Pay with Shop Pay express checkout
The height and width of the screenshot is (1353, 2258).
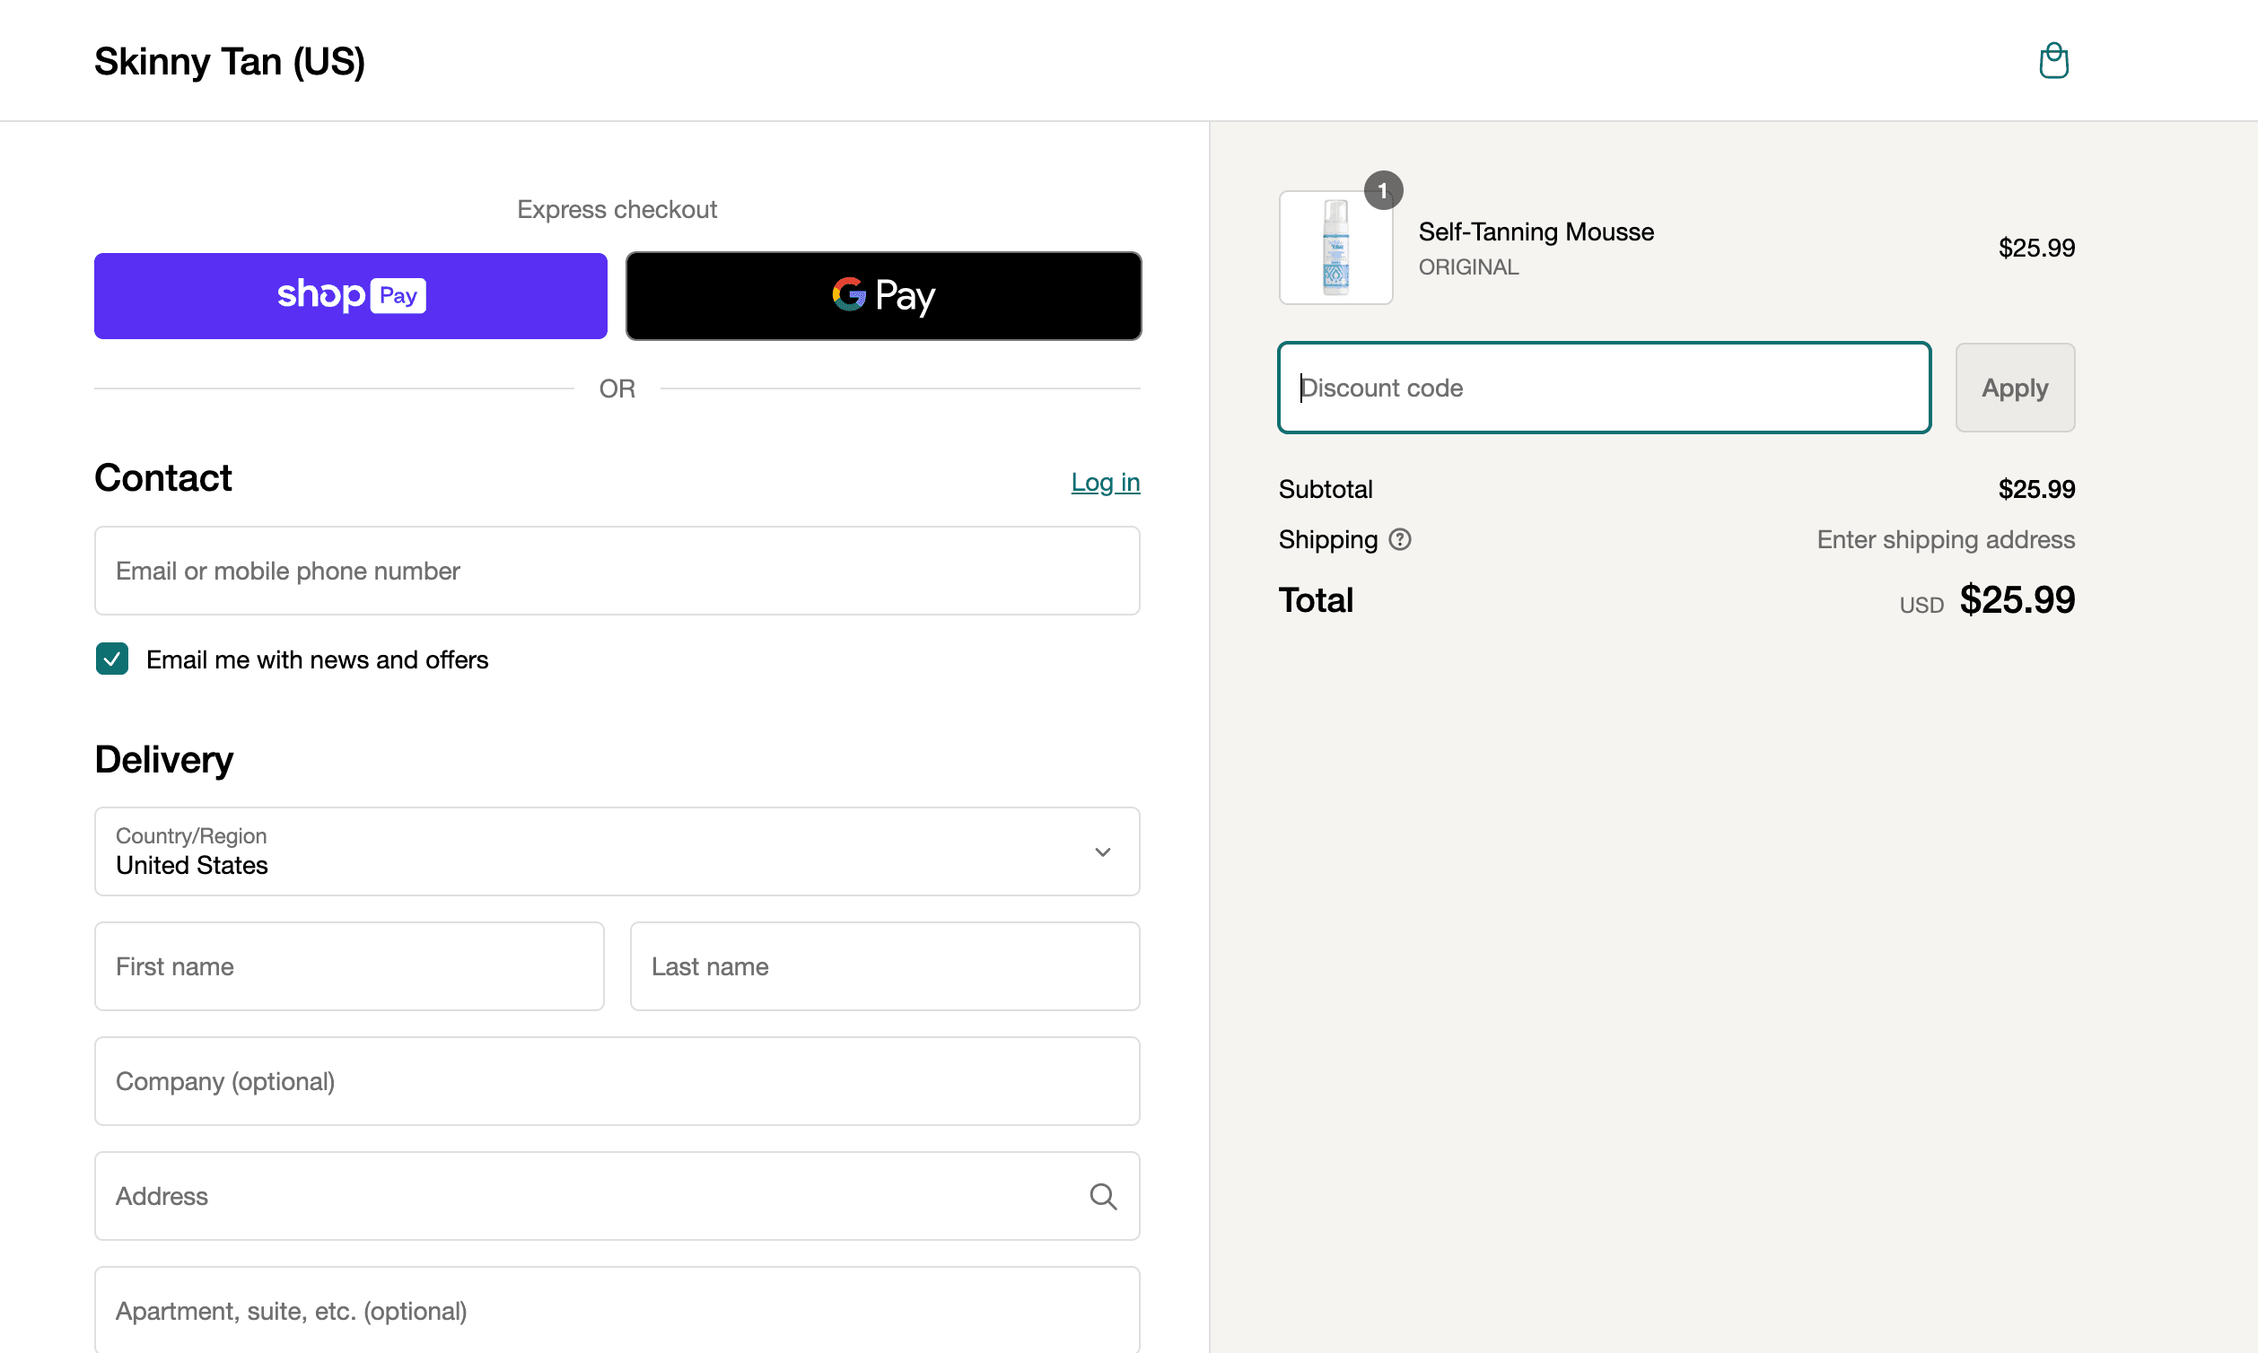pyautogui.click(x=351, y=296)
